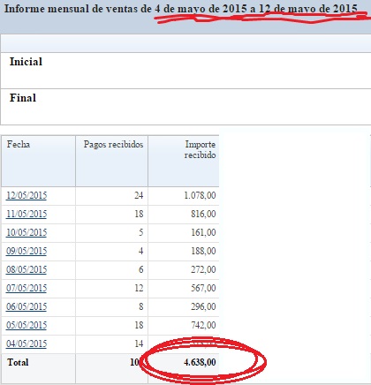Open the 12/05/2015 date link
Screen dimensions: 371x385
tap(26, 195)
